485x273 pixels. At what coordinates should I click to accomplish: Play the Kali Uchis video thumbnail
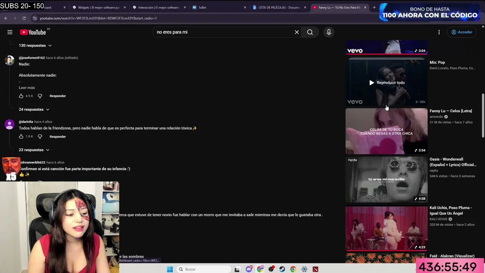pos(386,228)
